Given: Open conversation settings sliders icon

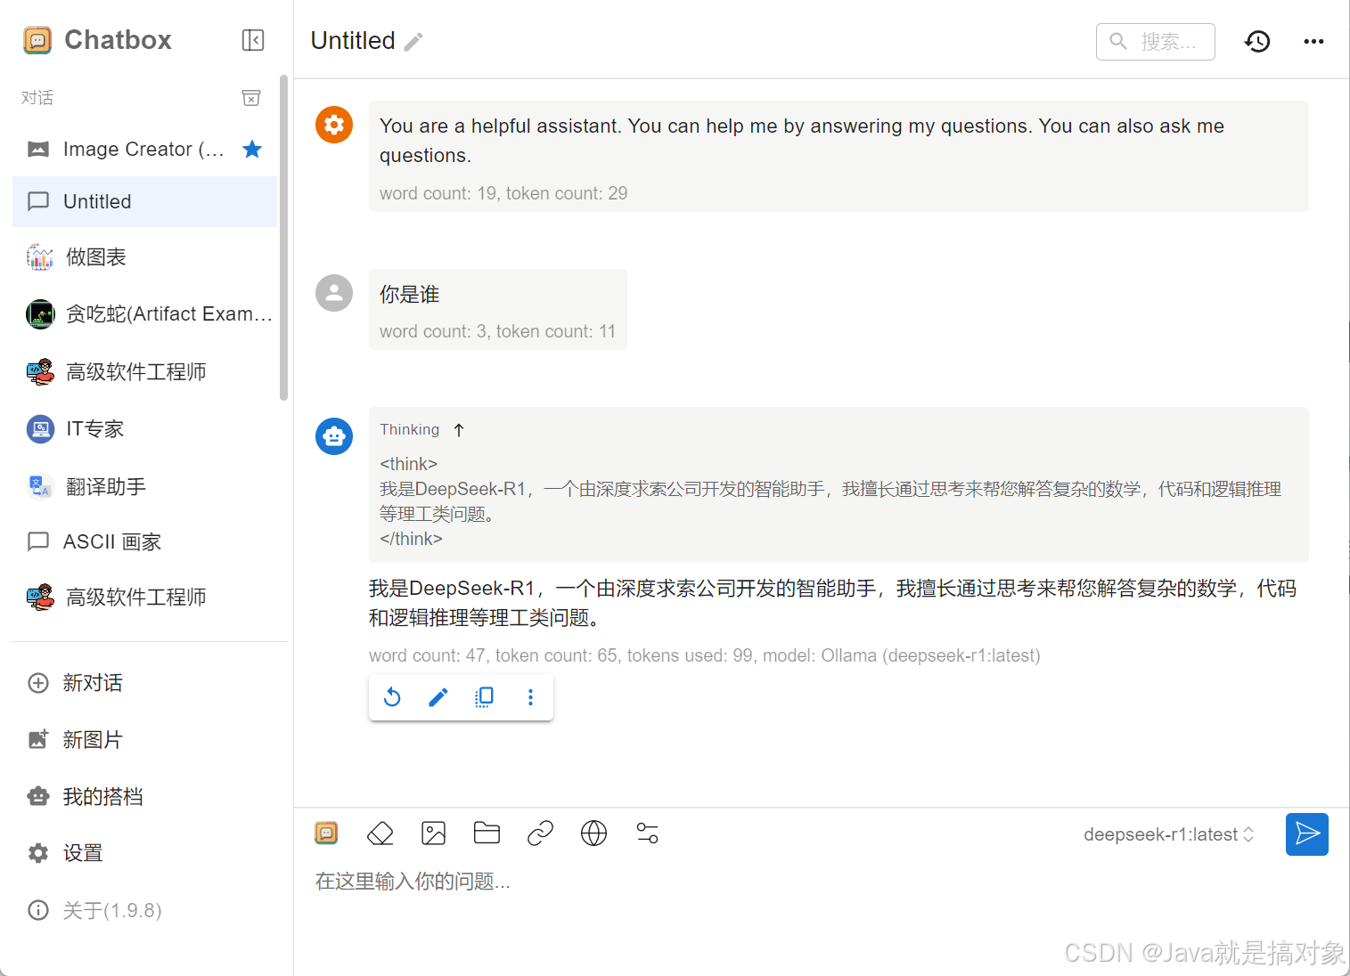Looking at the screenshot, I should pos(648,834).
